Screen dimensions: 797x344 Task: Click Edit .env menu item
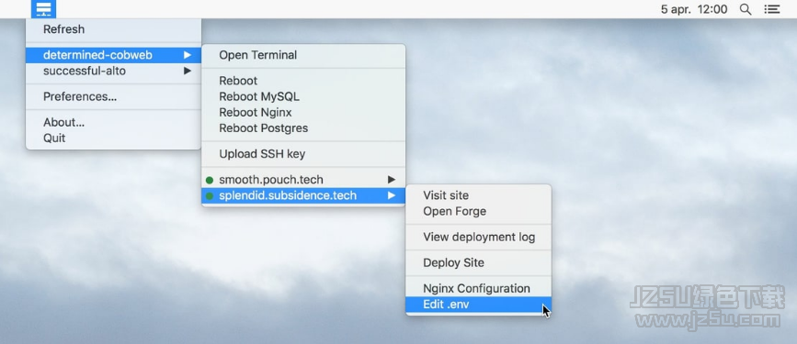pyautogui.click(x=478, y=305)
